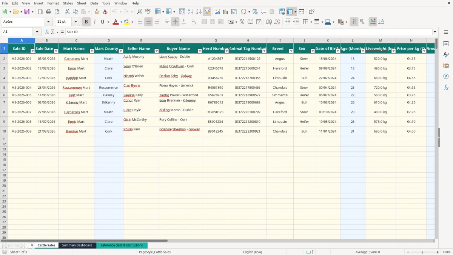The height and width of the screenshot is (255, 453).
Task: Open the font size 11 pt dropdown
Action: click(75, 22)
